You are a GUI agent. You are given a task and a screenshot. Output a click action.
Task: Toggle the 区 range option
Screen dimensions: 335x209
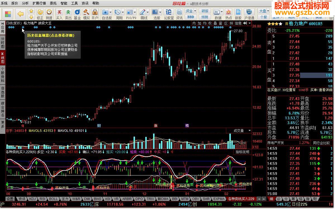(226, 23)
